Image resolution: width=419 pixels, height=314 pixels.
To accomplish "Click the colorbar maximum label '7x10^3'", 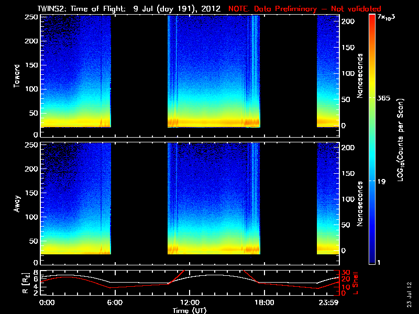I will click(386, 17).
